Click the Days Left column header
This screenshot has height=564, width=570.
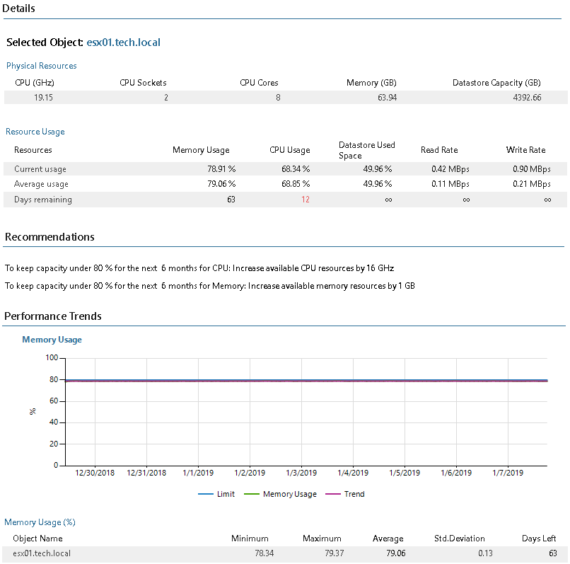tap(539, 539)
